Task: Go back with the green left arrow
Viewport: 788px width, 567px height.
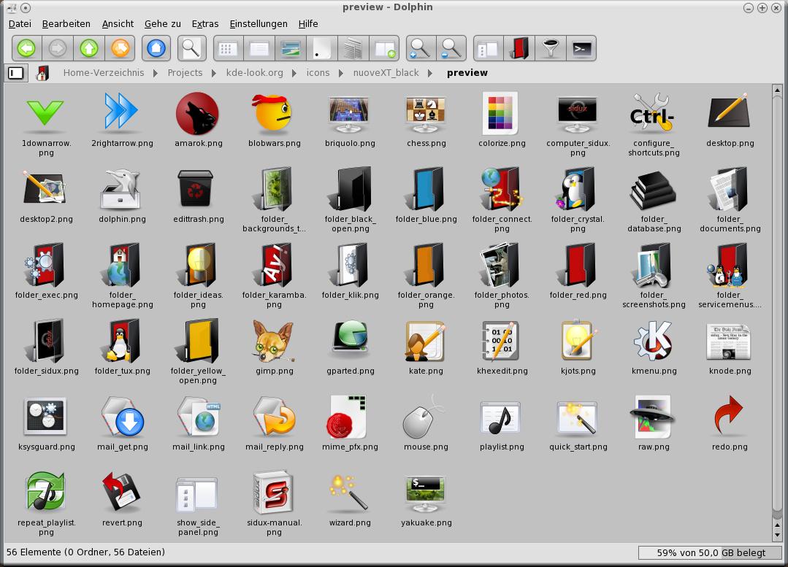Action: coord(26,48)
